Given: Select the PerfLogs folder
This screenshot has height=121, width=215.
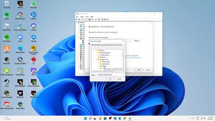Looking at the screenshot, I should [x=103, y=57].
